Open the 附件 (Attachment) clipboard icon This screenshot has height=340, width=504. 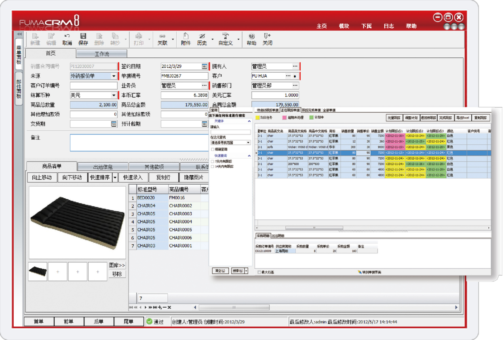pyautogui.click(x=186, y=36)
